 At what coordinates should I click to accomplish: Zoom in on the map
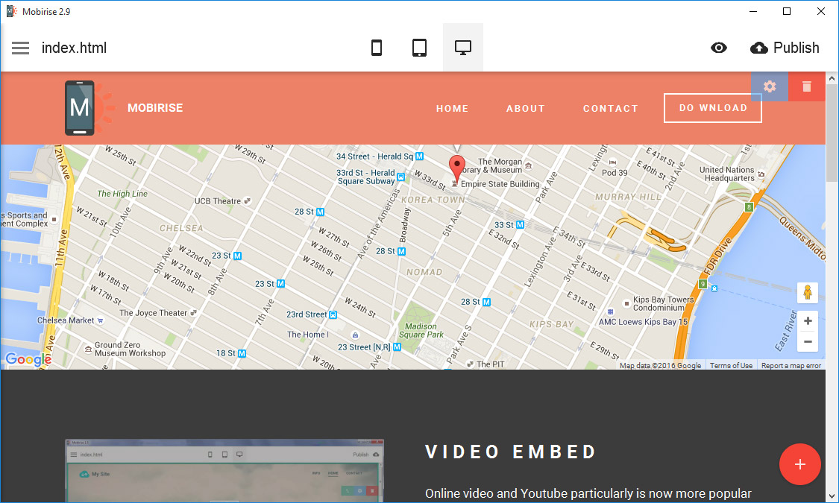[x=808, y=320]
